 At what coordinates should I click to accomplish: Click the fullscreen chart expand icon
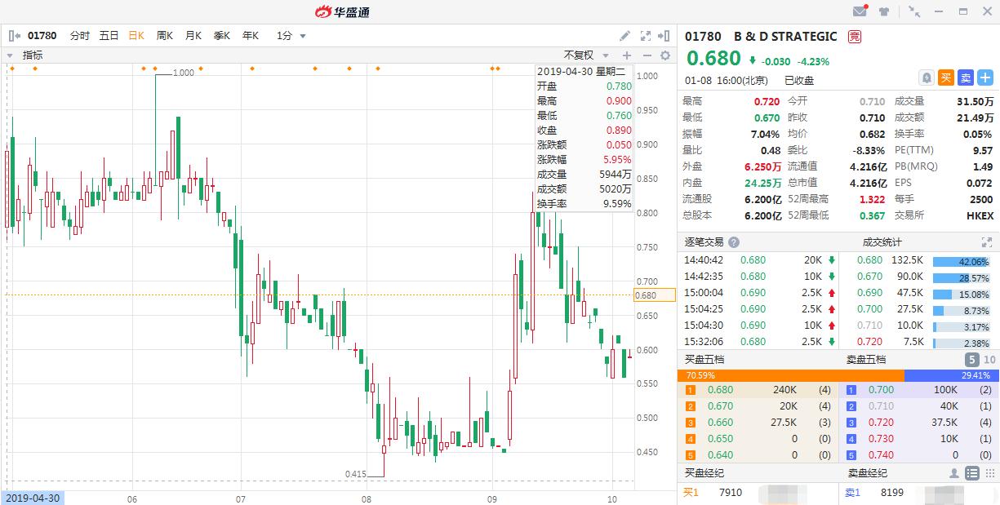click(x=646, y=36)
